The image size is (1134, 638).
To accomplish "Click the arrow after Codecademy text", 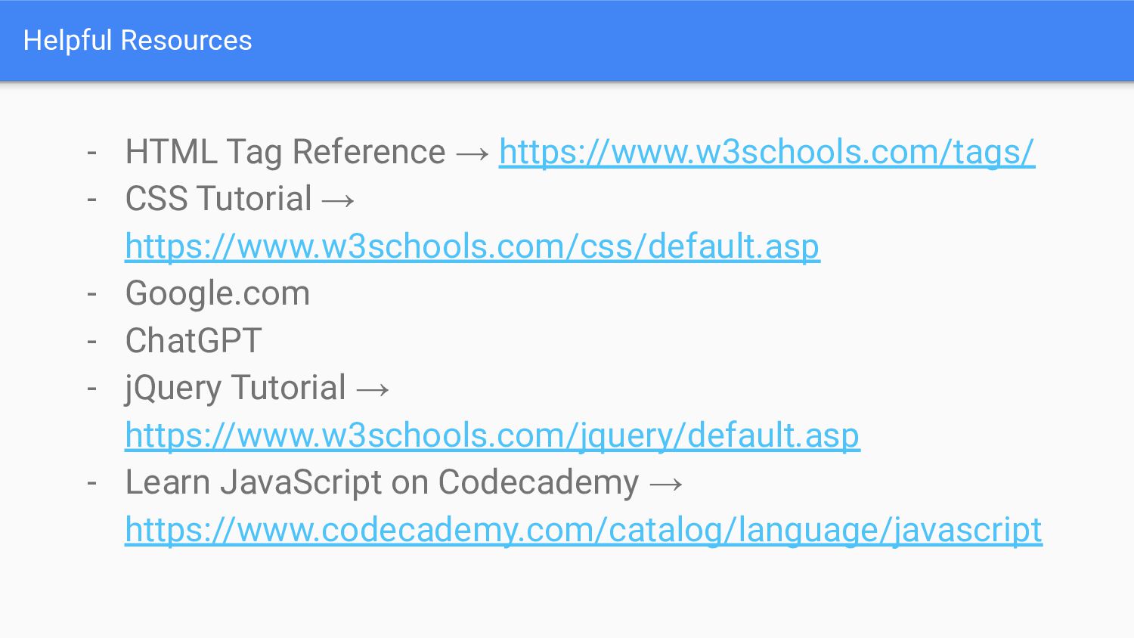I will (x=666, y=484).
